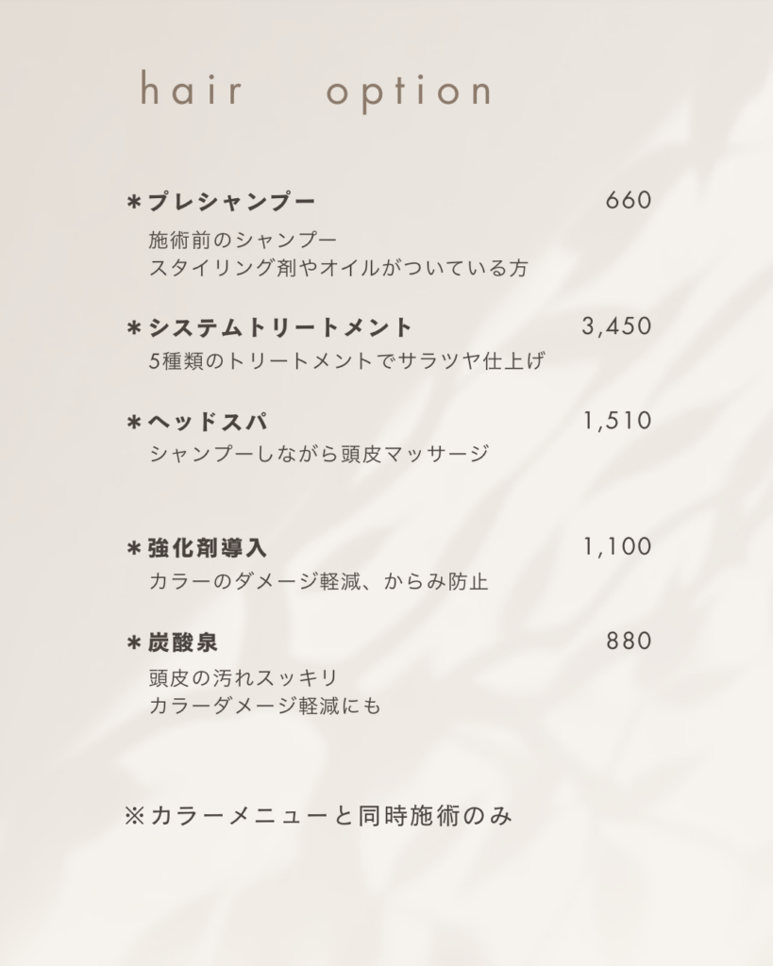The width and height of the screenshot is (773, 966).
Task: Click the 660 price for プレシャンプー
Action: point(629,201)
